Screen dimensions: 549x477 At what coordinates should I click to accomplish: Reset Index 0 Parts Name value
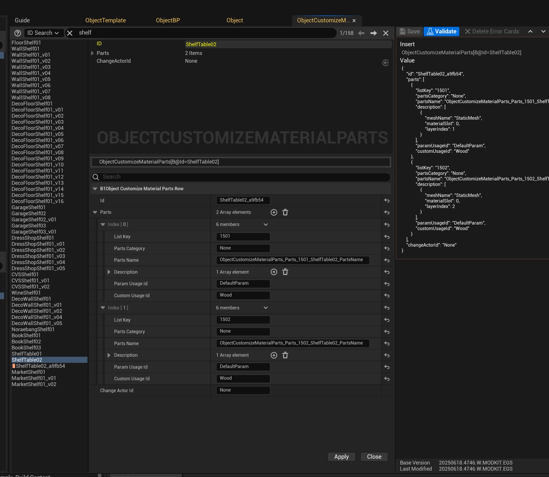click(x=387, y=260)
